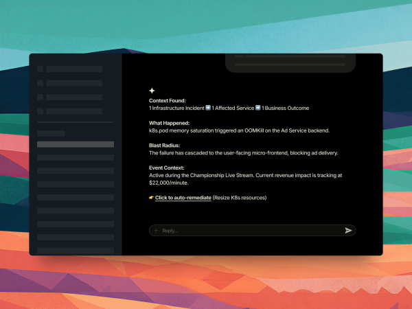Select the highlighted conversation row in sidebar
This screenshot has height=309, width=412.
(76, 144)
